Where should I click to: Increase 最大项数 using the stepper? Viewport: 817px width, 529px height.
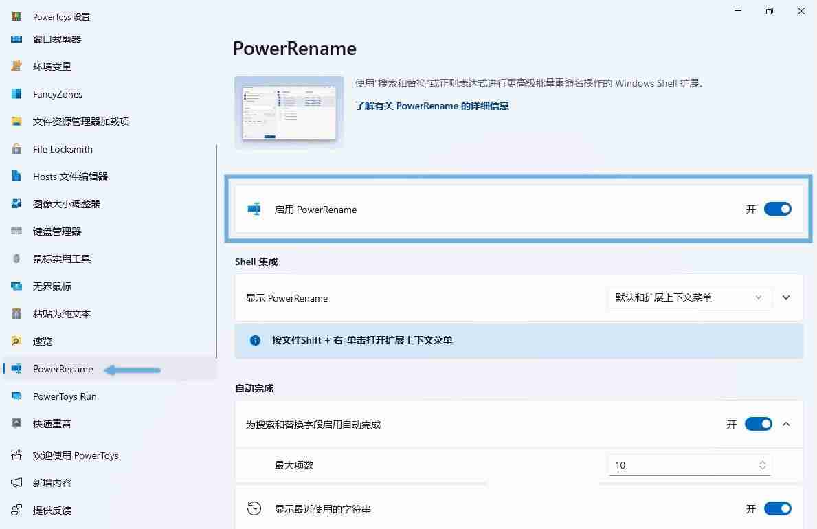tap(762, 461)
